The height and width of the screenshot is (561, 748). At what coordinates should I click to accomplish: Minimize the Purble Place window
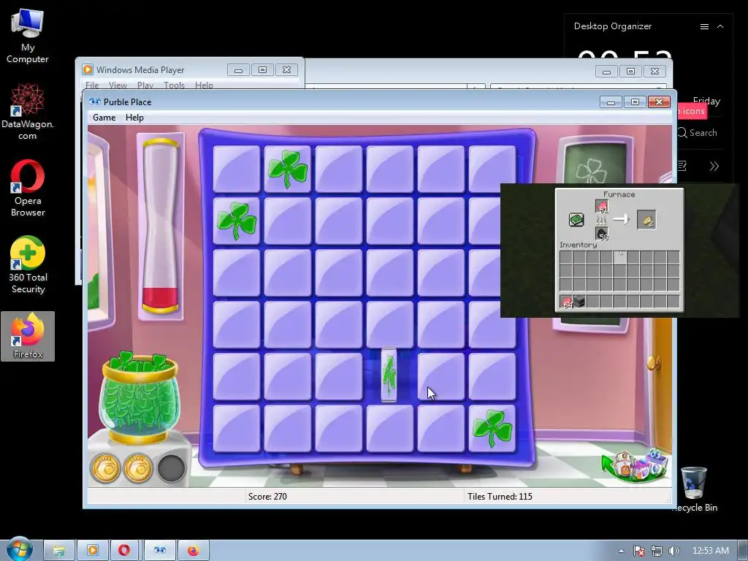pos(611,102)
